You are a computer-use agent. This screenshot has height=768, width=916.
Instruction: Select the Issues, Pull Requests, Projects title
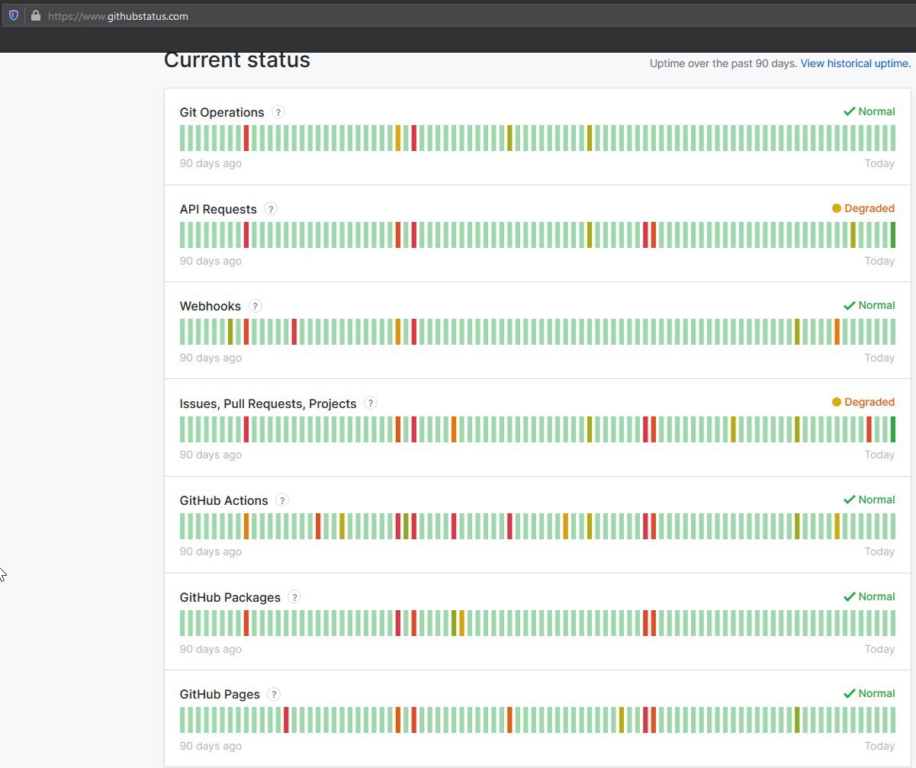[268, 403]
